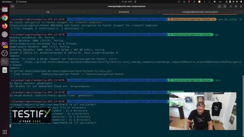The height and width of the screenshot is (137, 244).
Task: Click the pink tray icon in top bar
Action: 189,2
